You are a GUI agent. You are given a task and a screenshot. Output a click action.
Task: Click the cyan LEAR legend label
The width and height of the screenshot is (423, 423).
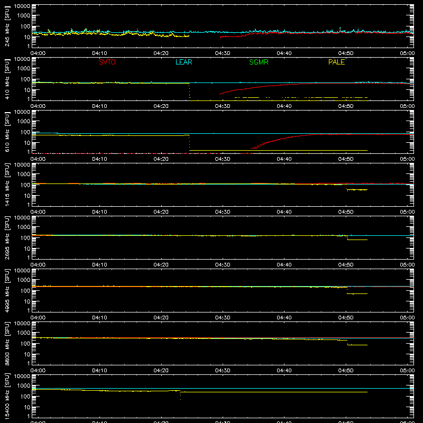tap(183, 62)
